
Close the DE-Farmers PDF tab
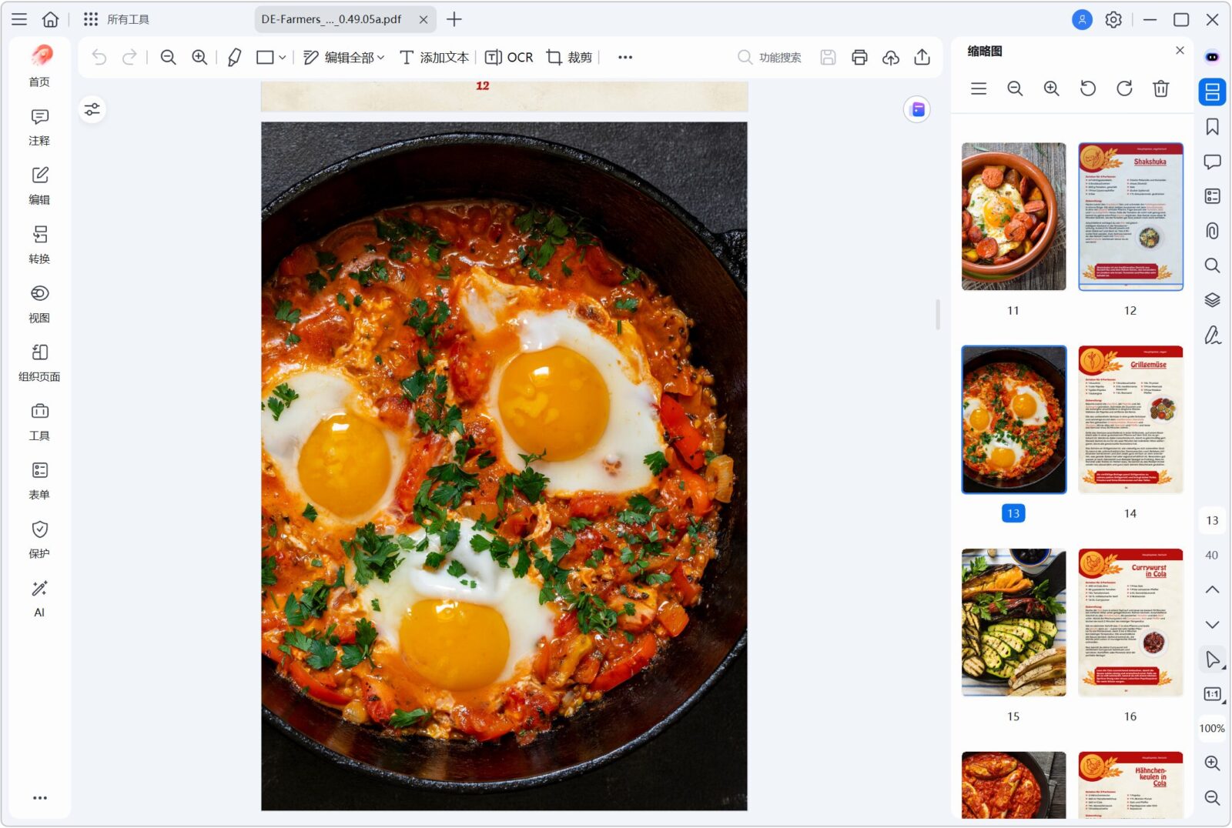(423, 20)
